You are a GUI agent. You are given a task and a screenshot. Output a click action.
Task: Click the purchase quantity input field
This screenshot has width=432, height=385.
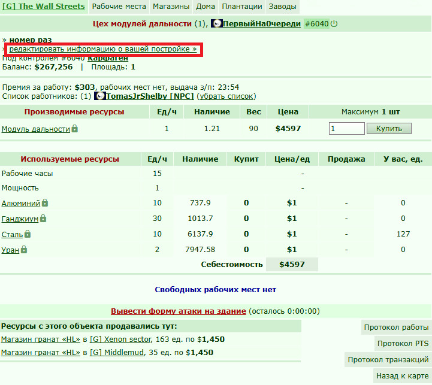pyautogui.click(x=346, y=129)
